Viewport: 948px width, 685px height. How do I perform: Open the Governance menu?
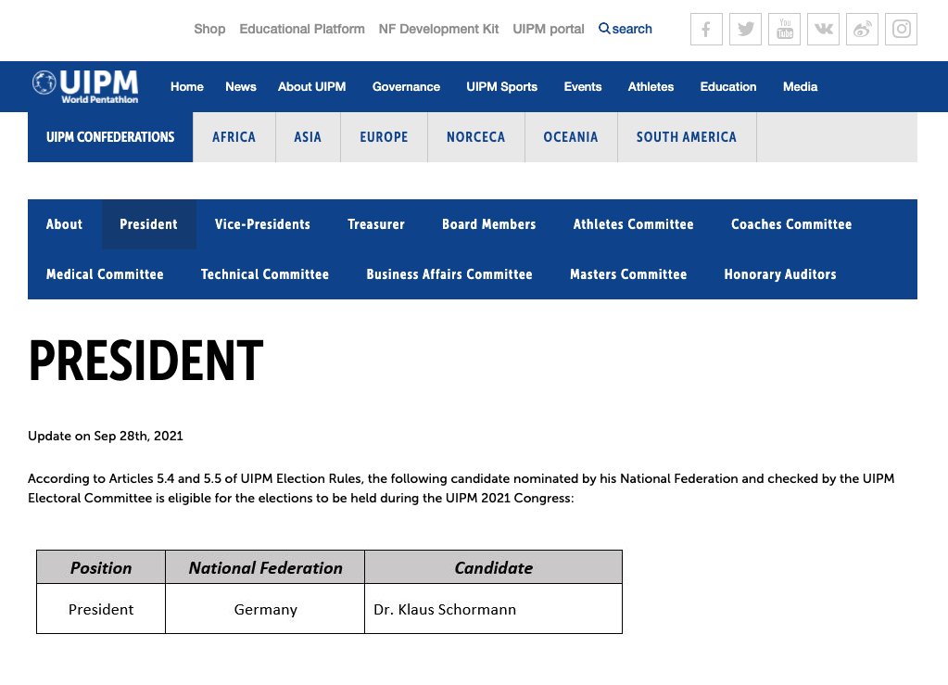(406, 86)
